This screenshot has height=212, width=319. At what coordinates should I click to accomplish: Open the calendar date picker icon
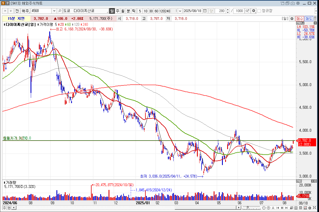tap(205, 11)
